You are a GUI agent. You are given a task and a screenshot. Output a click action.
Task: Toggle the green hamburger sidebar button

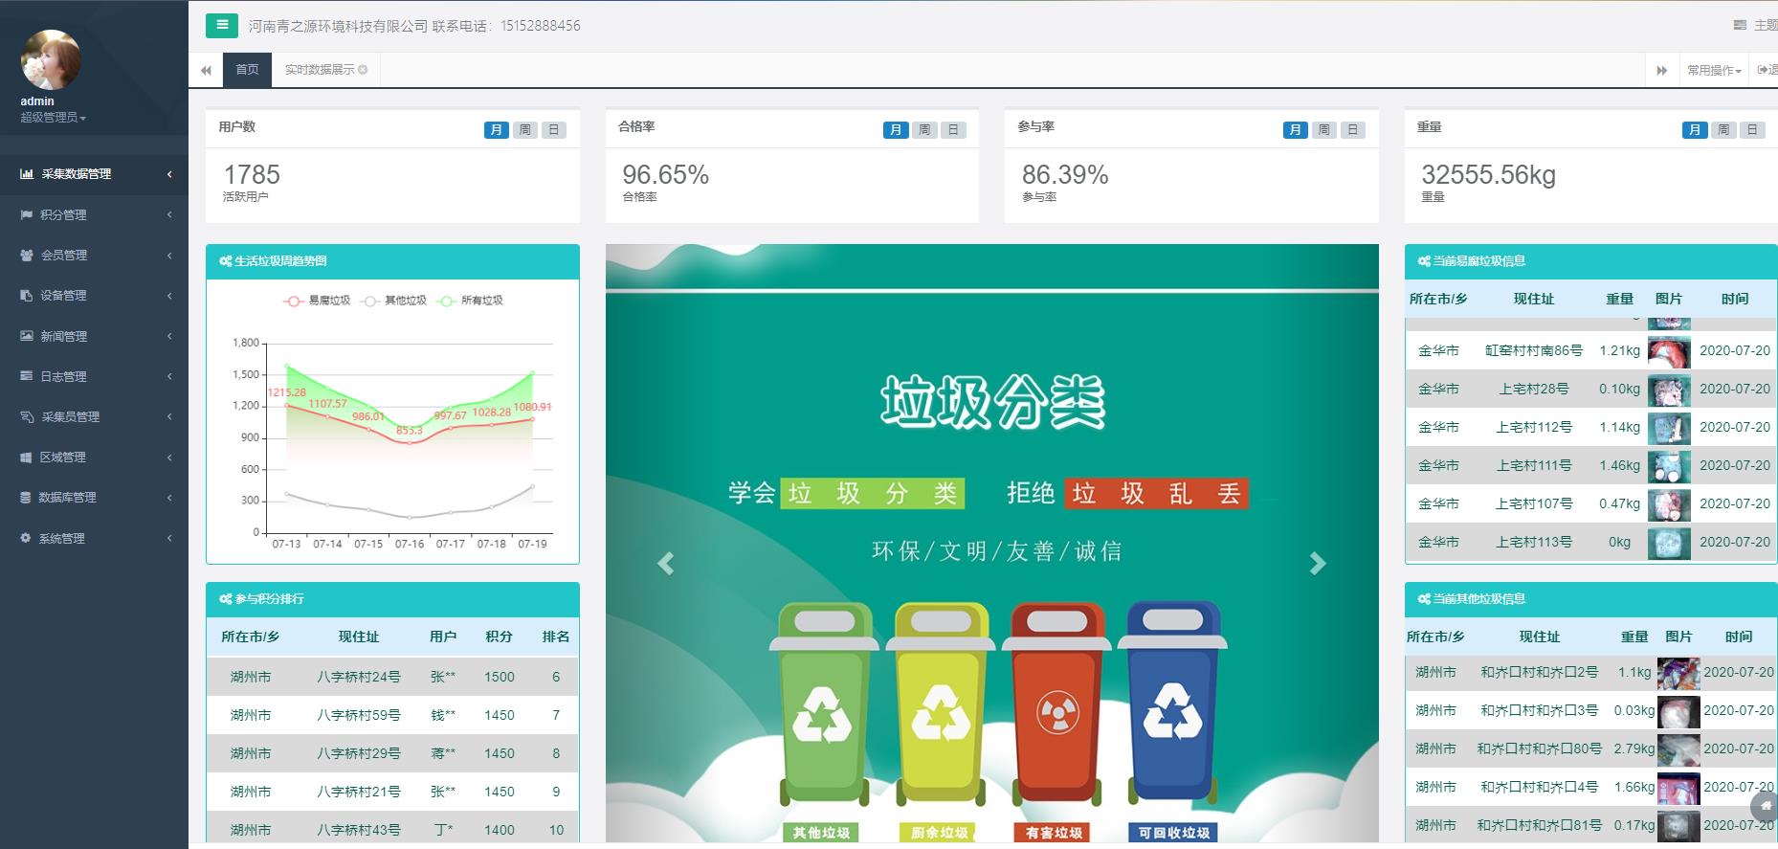click(222, 26)
